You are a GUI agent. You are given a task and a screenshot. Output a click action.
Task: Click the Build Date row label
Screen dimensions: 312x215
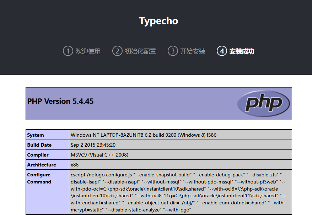[39, 145]
